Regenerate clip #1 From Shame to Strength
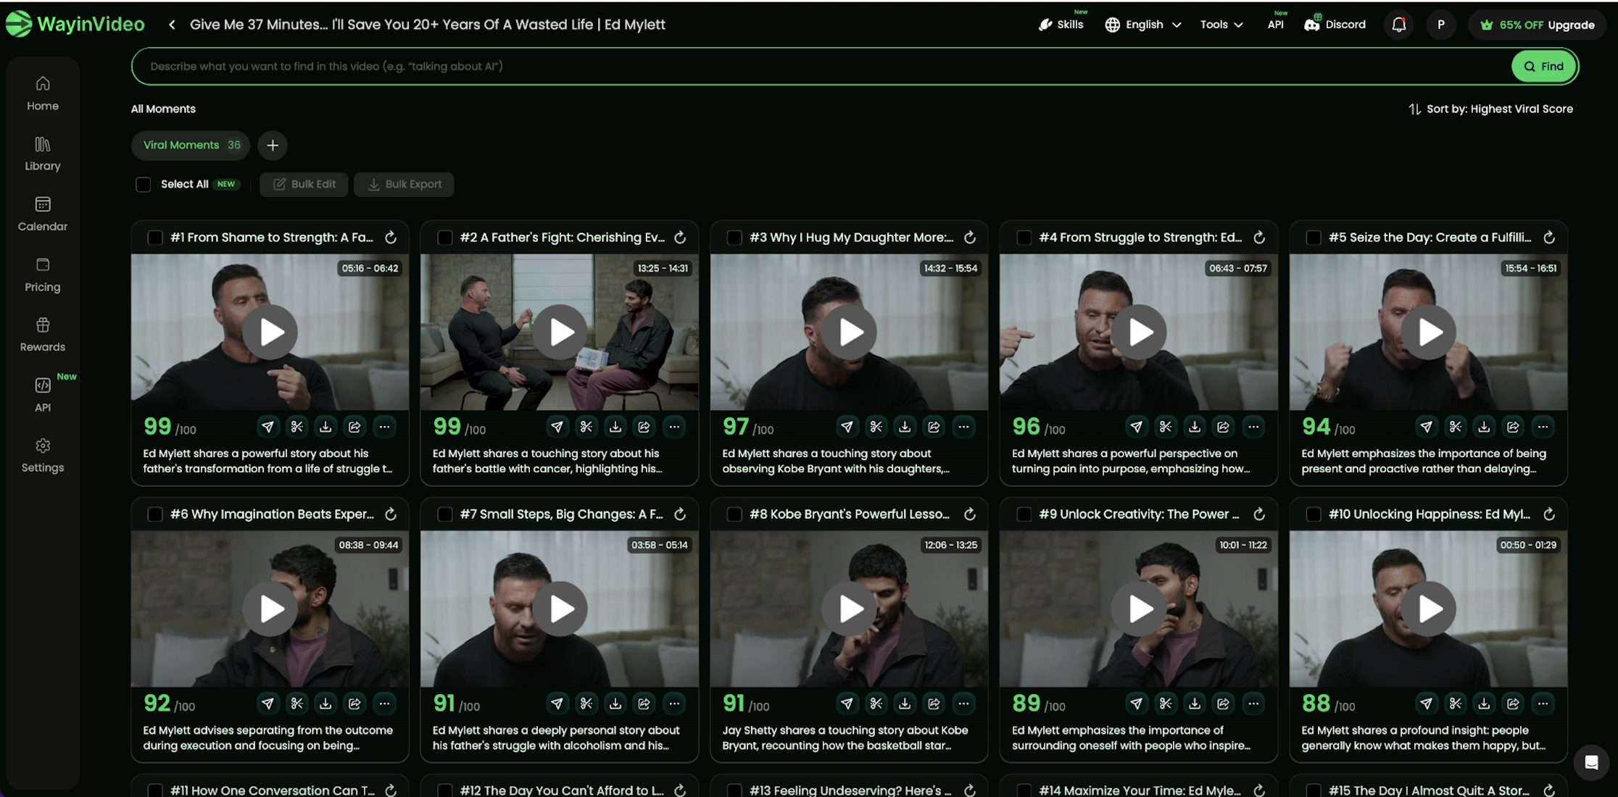This screenshot has height=797, width=1618. [391, 238]
